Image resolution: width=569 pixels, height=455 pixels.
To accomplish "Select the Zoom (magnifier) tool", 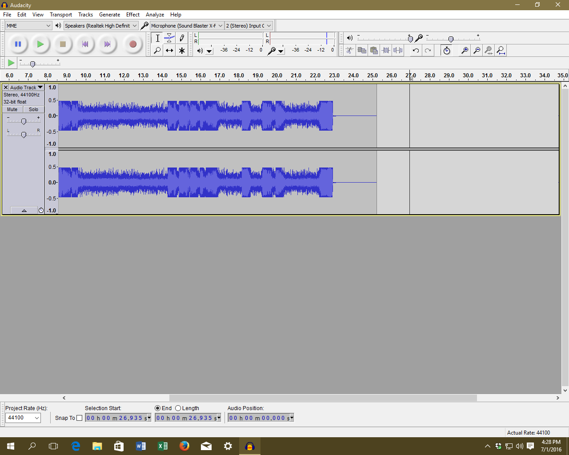I will click(157, 50).
